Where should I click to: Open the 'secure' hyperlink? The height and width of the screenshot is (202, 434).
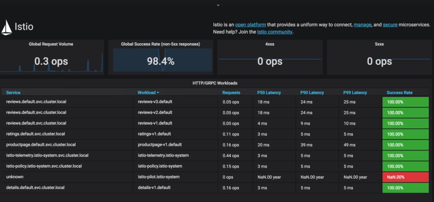(390, 25)
